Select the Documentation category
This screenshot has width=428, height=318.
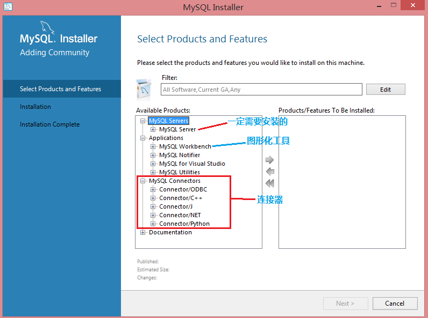pos(170,232)
